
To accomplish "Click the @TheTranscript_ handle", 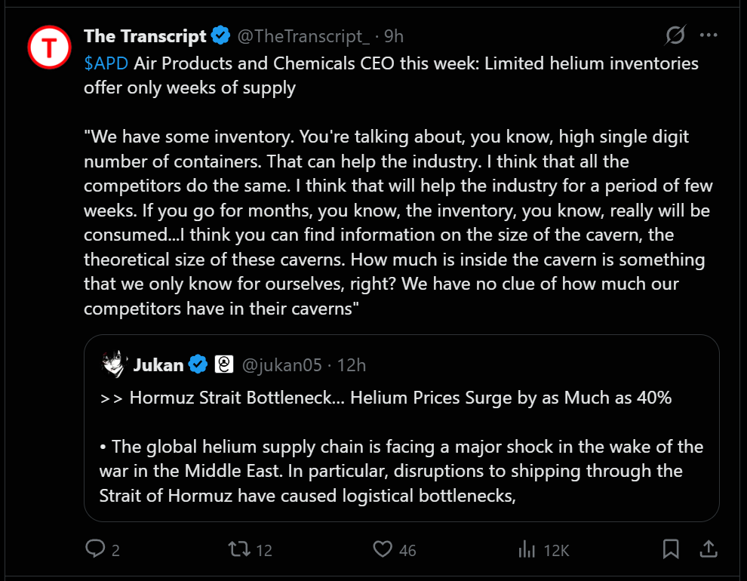I will 303,36.
